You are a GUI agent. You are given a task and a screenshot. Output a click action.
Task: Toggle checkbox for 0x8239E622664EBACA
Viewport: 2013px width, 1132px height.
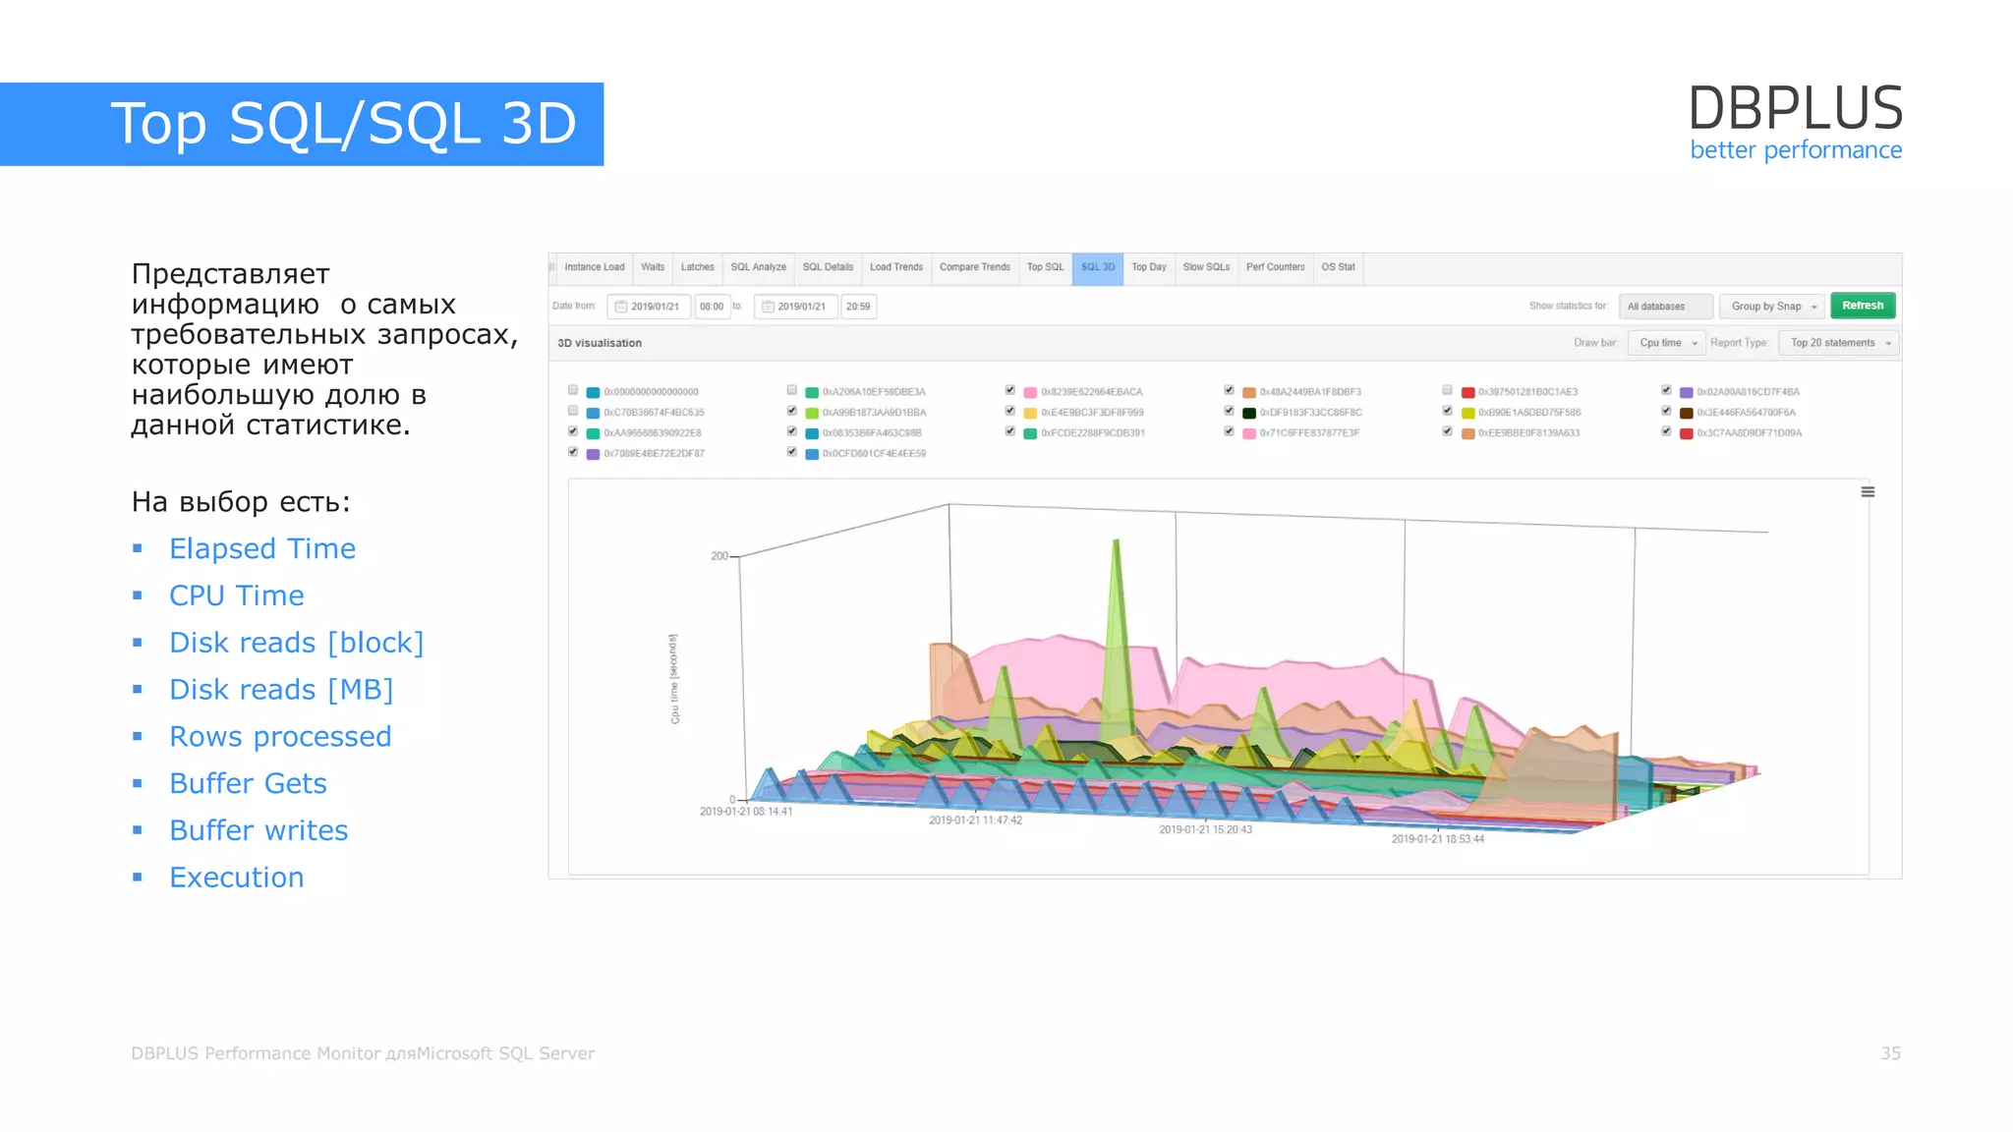point(1010,390)
